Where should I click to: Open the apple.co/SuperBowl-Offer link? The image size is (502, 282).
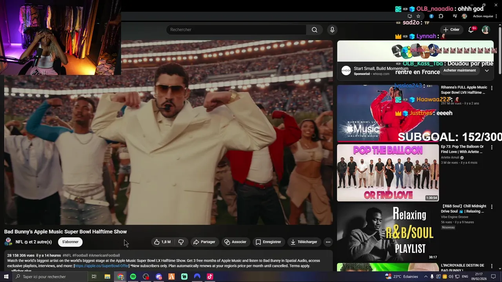pyautogui.click(x=102, y=266)
